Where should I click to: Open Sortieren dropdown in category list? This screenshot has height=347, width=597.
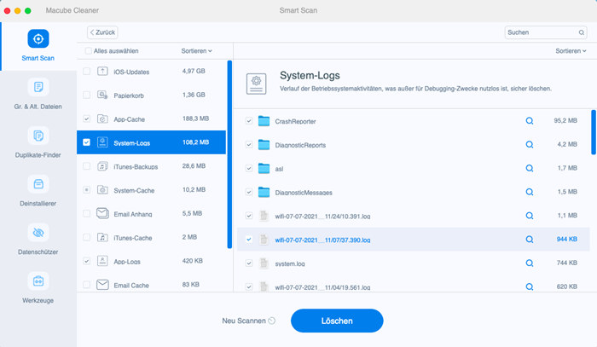point(196,50)
